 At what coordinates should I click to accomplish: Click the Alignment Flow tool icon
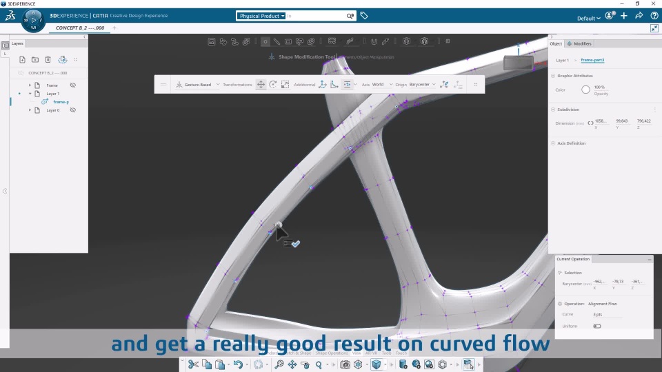pyautogui.click(x=347, y=84)
